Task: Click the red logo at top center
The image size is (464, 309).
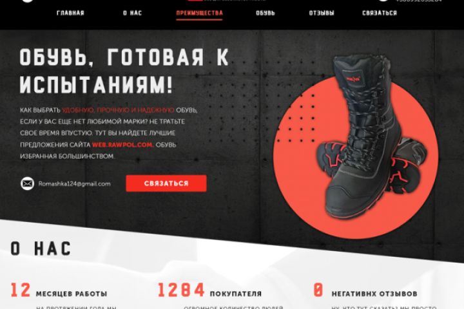Action: [195, 1]
